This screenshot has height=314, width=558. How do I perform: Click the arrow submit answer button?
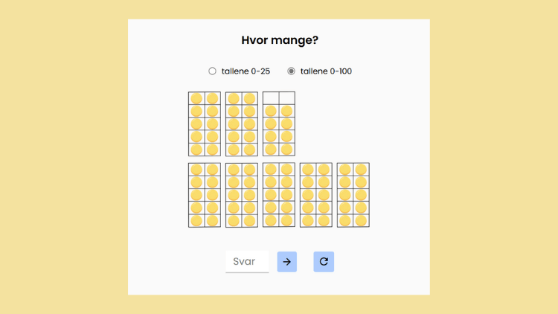click(x=287, y=262)
